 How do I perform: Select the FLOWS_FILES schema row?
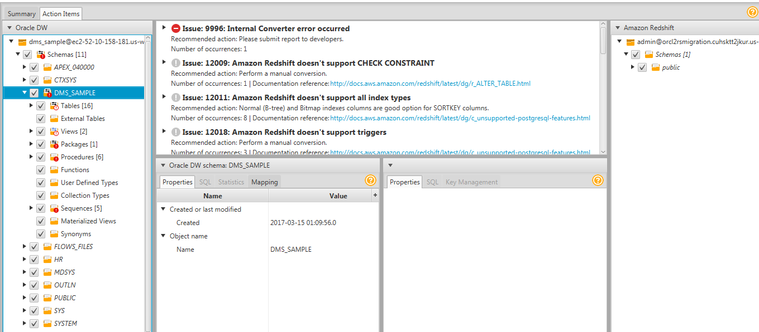74,247
